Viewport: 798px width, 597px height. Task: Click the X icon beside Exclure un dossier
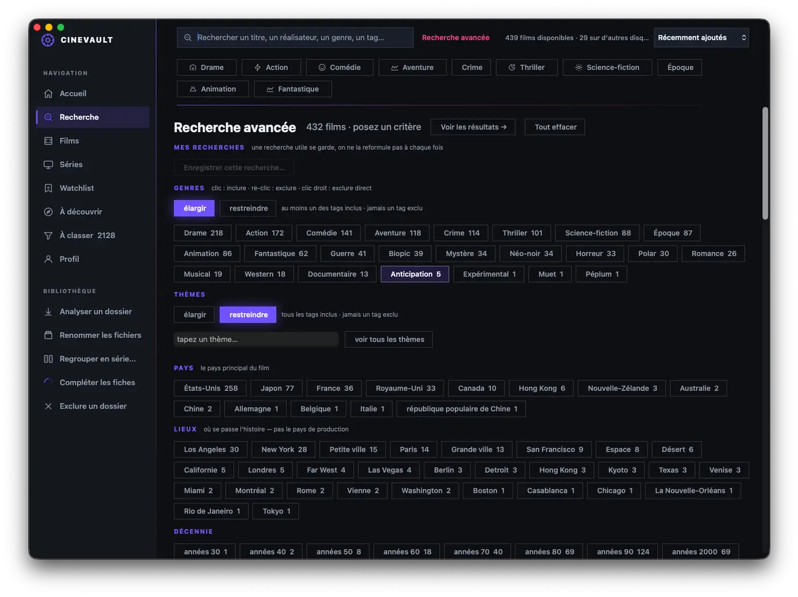click(x=48, y=406)
